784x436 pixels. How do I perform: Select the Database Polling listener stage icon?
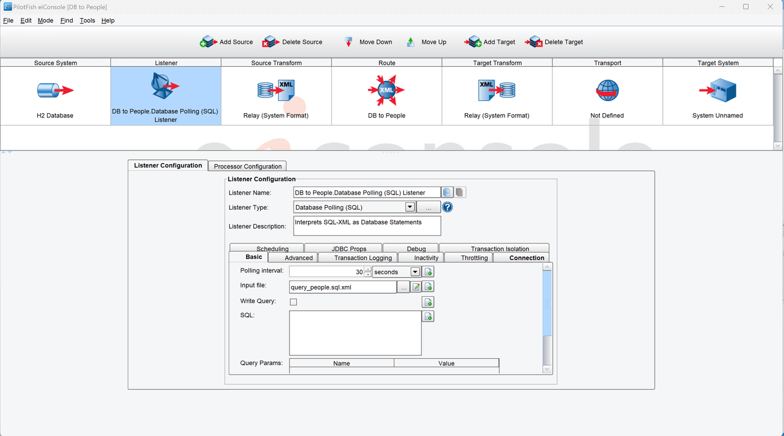click(x=165, y=87)
